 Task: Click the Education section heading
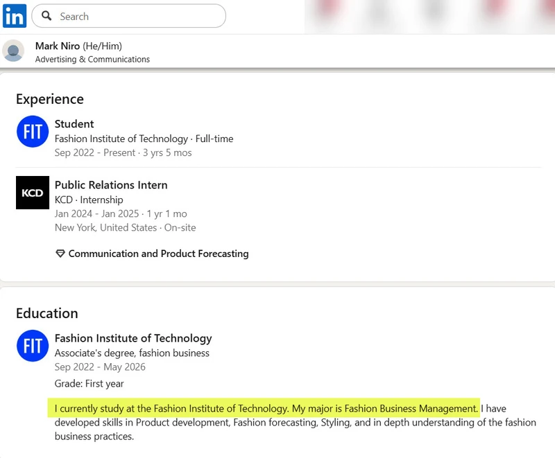tap(47, 313)
